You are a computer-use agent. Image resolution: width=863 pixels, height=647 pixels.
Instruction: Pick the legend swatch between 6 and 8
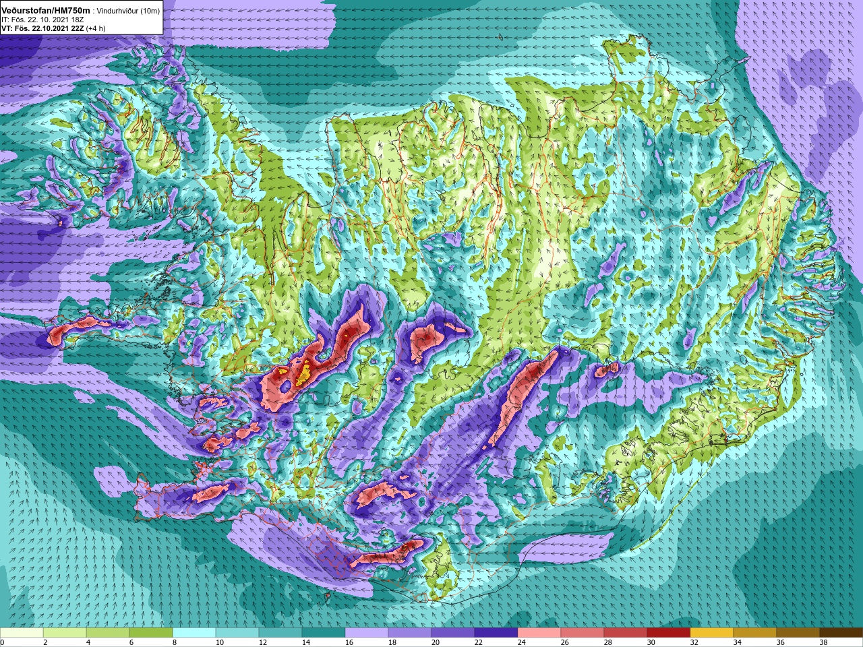(151, 632)
